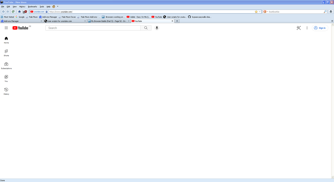Open the uBlock Origin shield icon
This screenshot has width=334, height=182.
(x=25, y=12)
